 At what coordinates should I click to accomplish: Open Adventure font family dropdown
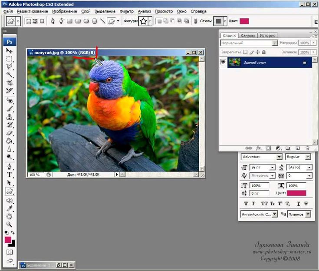(280, 157)
